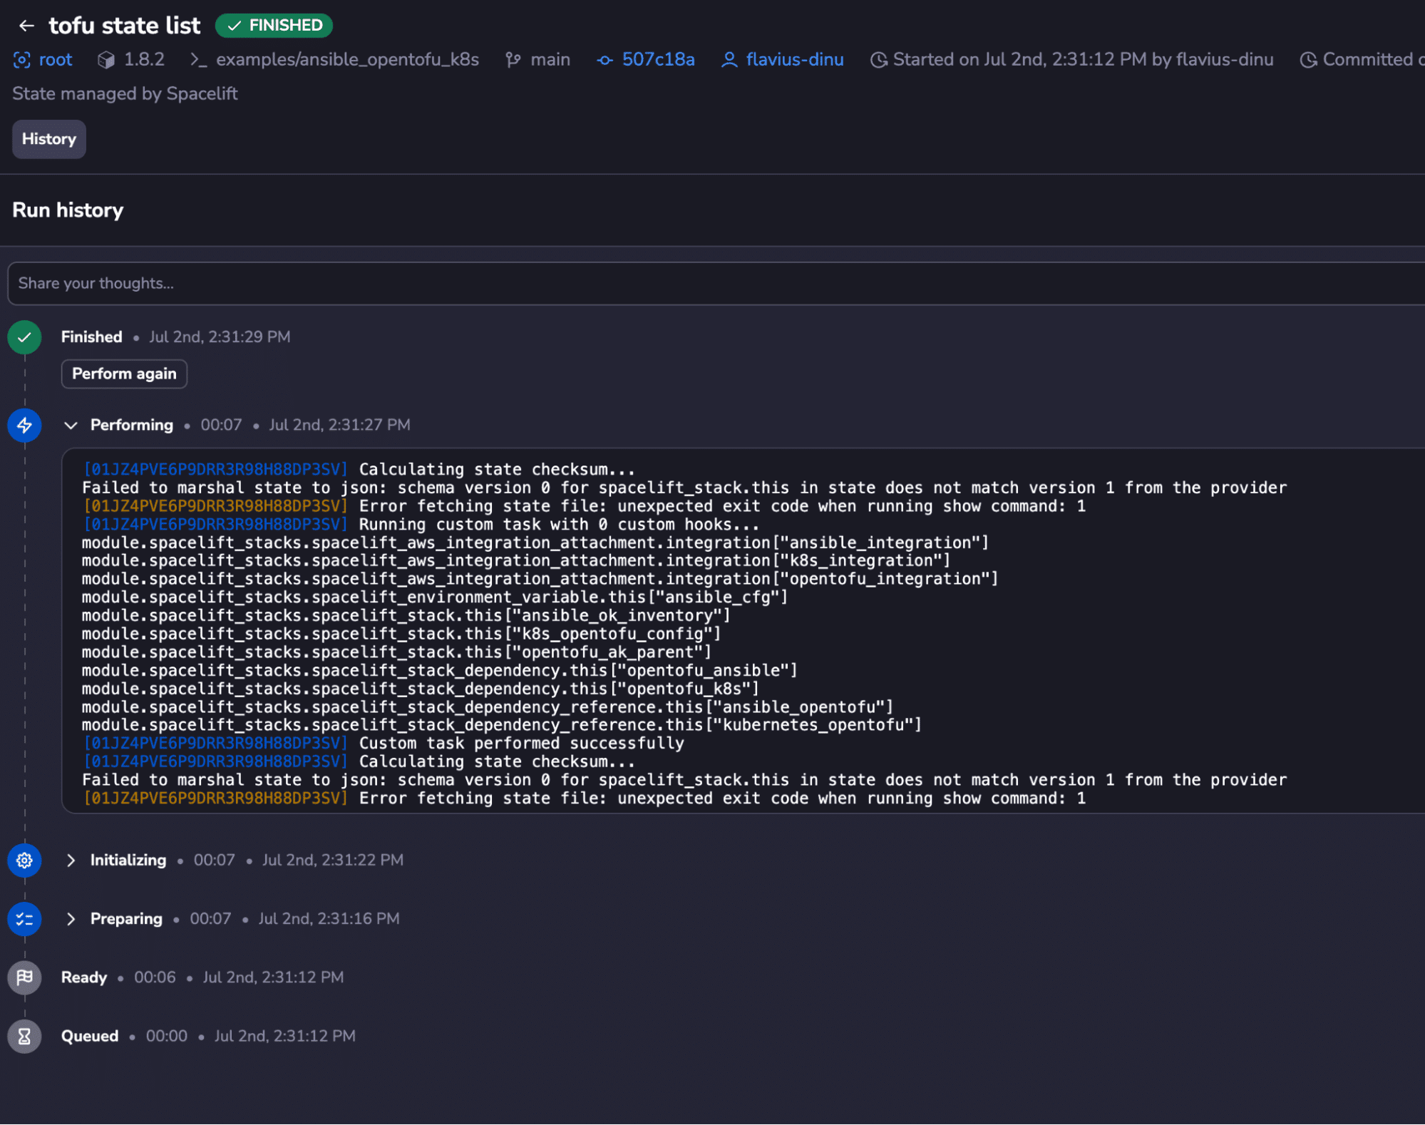Open the root stack link
Image resolution: width=1425 pixels, height=1125 pixels.
click(56, 60)
